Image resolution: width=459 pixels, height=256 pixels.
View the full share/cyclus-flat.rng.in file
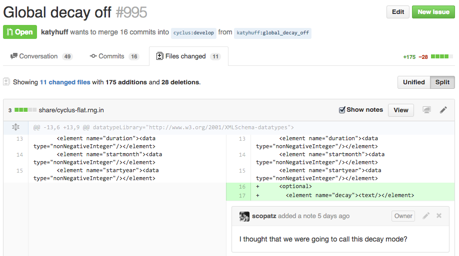pyautogui.click(x=400, y=110)
